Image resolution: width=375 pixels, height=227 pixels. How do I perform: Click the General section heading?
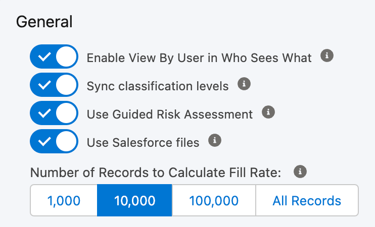[44, 22]
